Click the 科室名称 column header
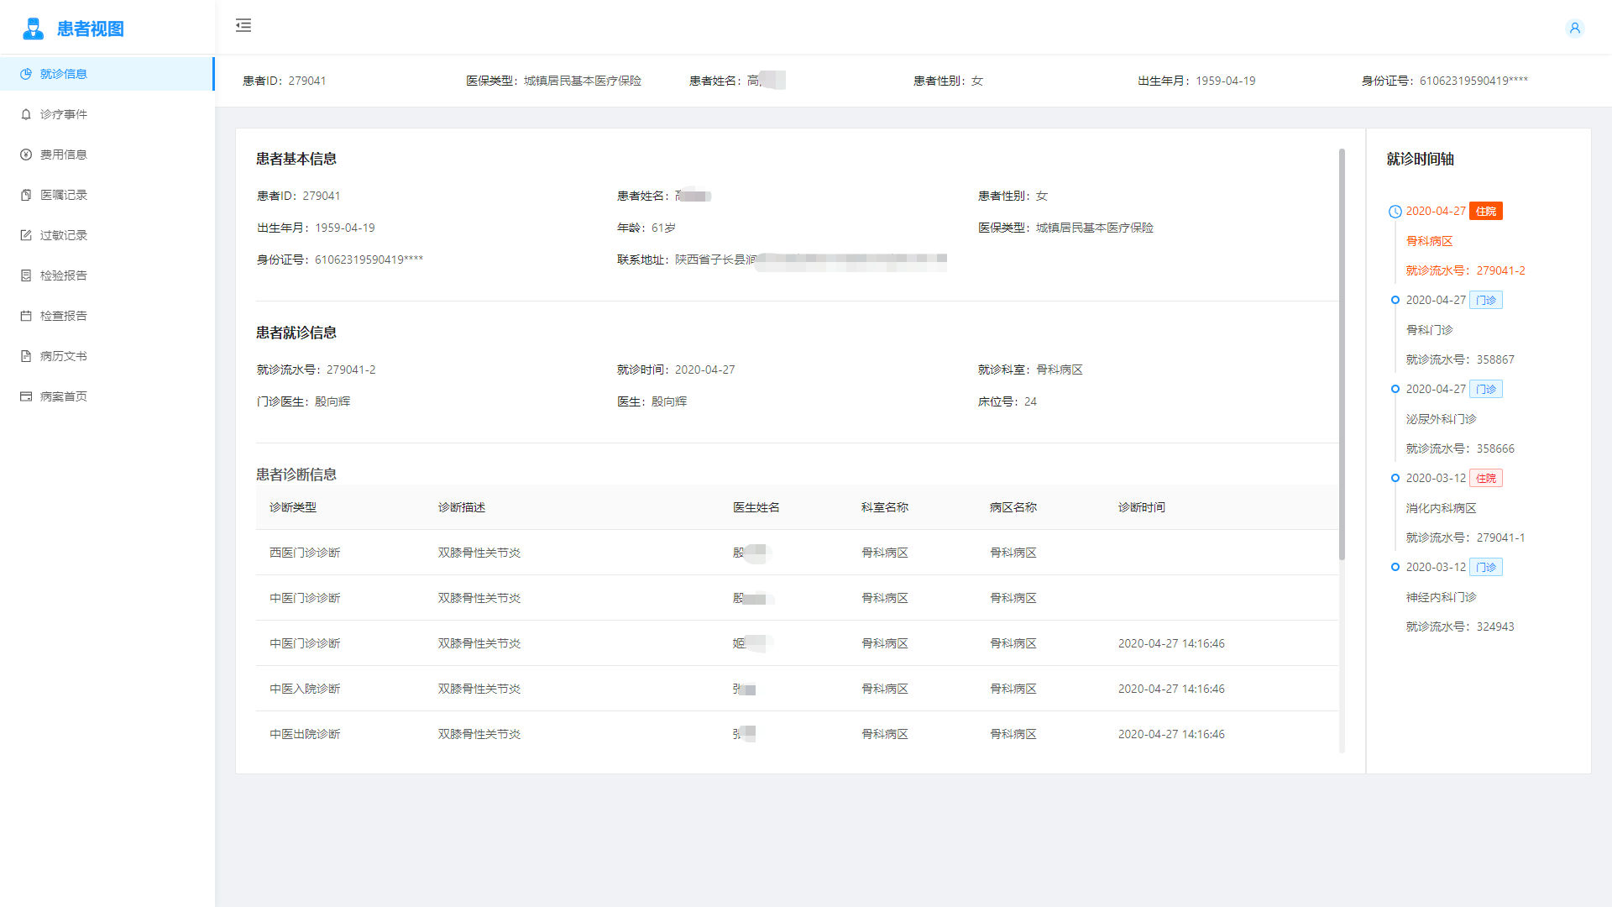1612x907 pixels. click(885, 507)
